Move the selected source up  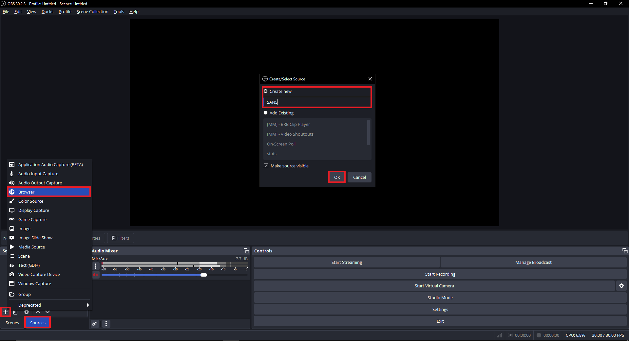coord(38,312)
